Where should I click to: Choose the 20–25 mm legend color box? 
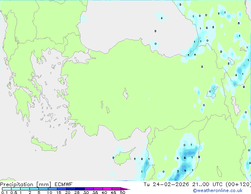pyautogui.click(x=70, y=189)
